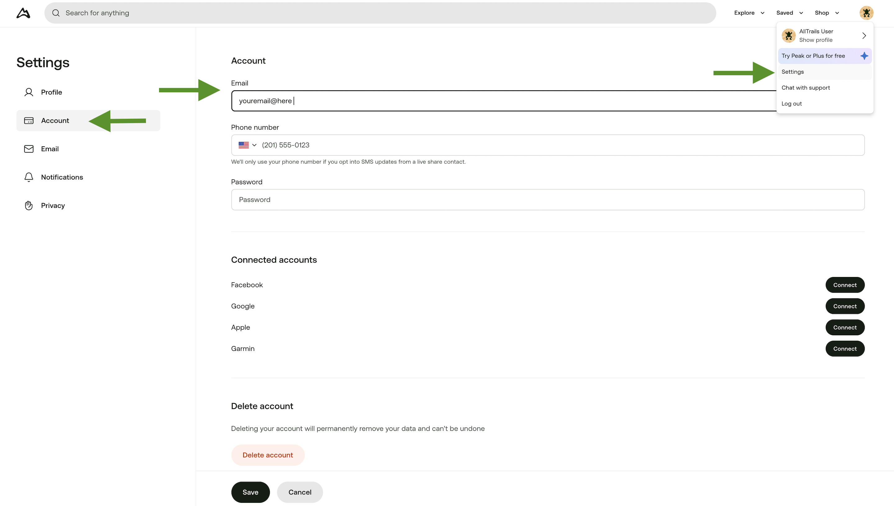Expand the Saved dropdown menu
894x506 pixels.
789,13
